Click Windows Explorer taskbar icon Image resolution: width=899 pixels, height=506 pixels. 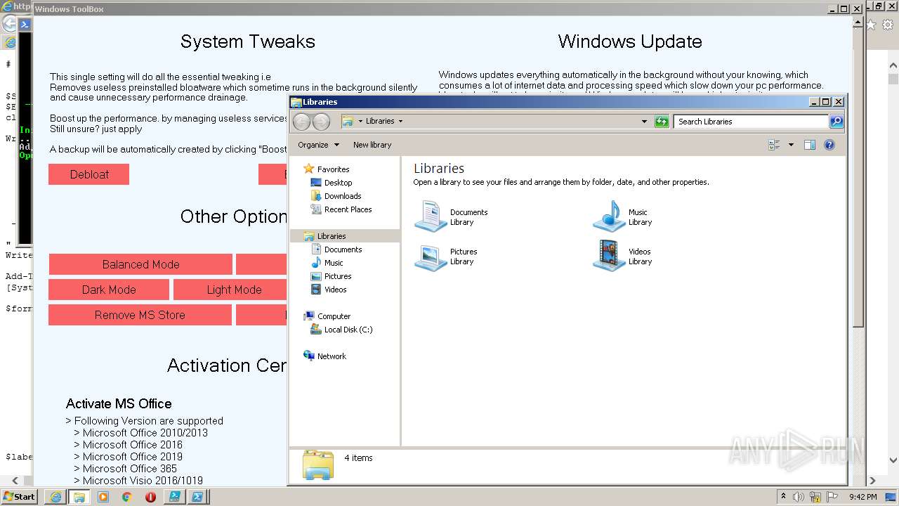pos(79,497)
